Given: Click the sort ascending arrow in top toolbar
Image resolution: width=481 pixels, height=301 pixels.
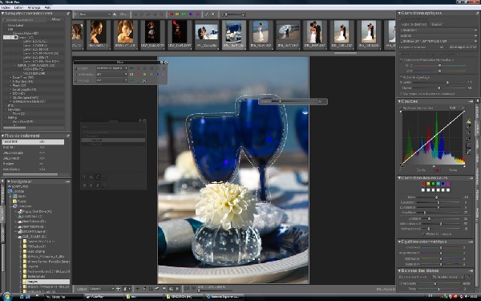Looking at the screenshot, I should [115, 14].
